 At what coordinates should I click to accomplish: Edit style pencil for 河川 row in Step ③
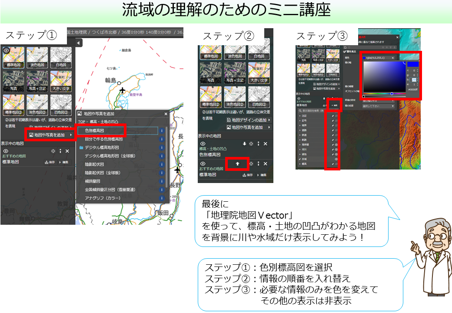332,150
